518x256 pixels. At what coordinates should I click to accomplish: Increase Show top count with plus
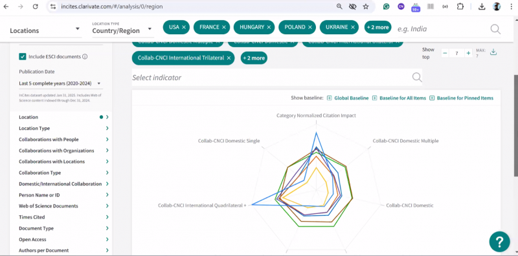[468, 53]
